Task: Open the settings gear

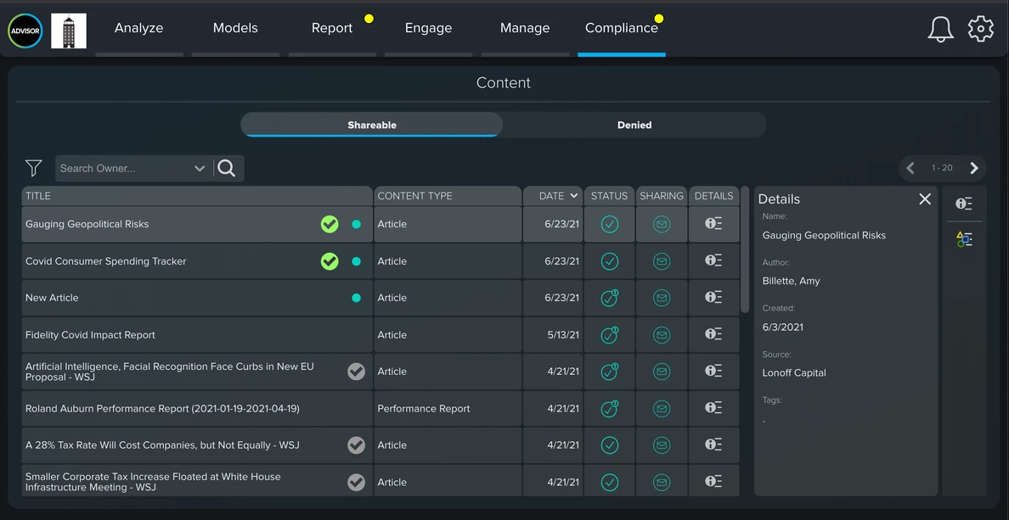Action: pyautogui.click(x=981, y=29)
